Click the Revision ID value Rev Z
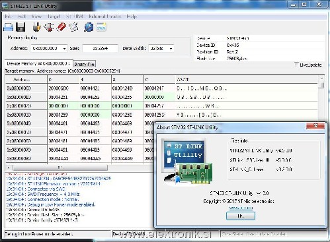 [x=232, y=52]
